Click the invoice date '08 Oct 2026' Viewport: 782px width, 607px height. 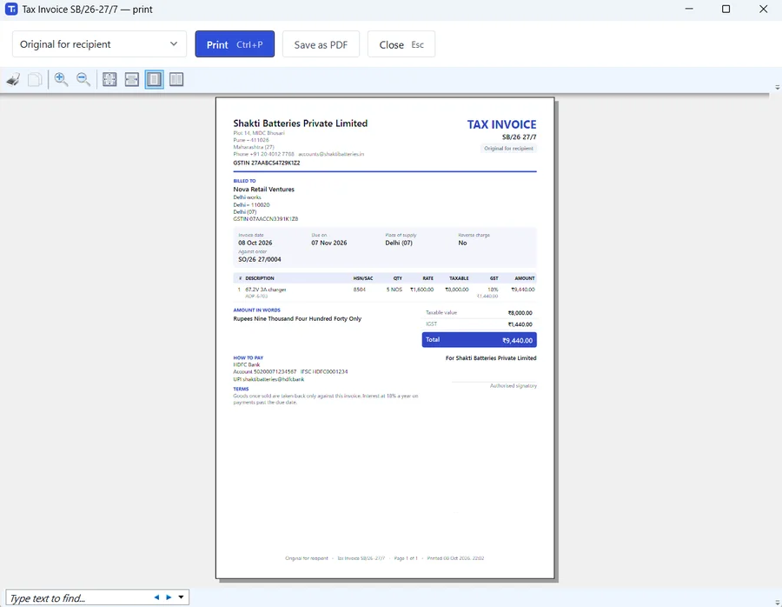pos(255,243)
